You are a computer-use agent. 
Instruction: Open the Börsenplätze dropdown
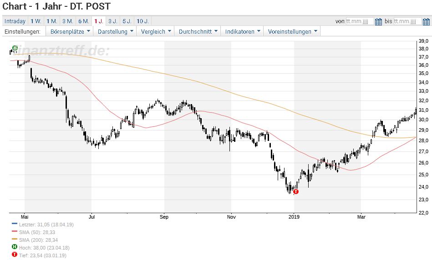pos(70,32)
